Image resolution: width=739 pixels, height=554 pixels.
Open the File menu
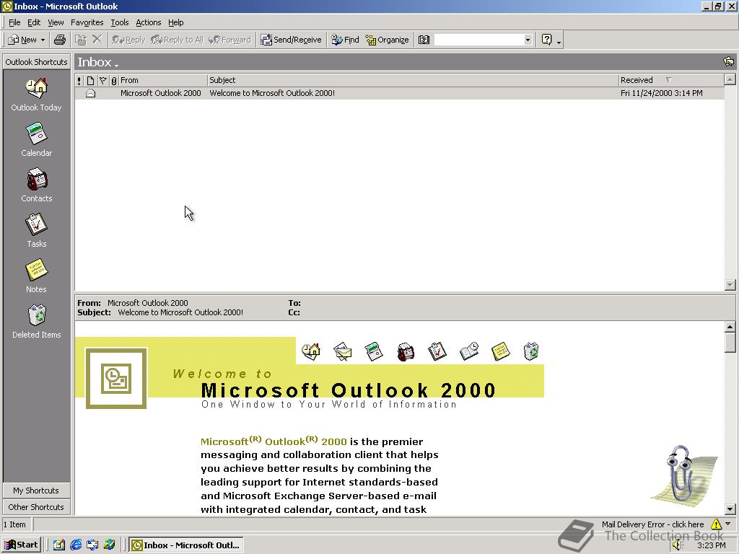pyautogui.click(x=14, y=22)
